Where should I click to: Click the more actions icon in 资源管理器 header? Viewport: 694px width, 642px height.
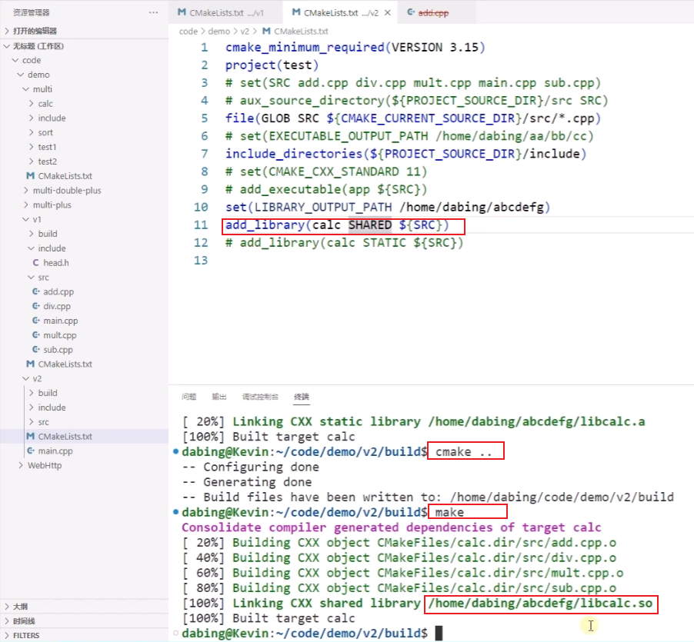[153, 12]
